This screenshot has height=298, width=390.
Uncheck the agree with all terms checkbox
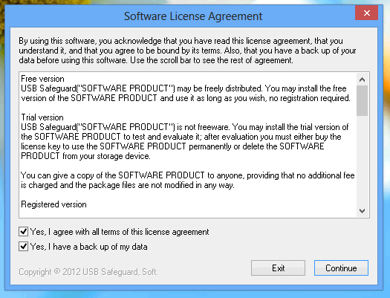click(23, 232)
